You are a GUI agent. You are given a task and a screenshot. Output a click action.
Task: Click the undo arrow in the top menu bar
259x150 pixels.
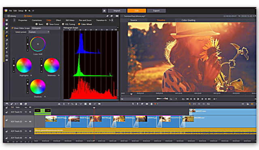[x=30, y=11]
